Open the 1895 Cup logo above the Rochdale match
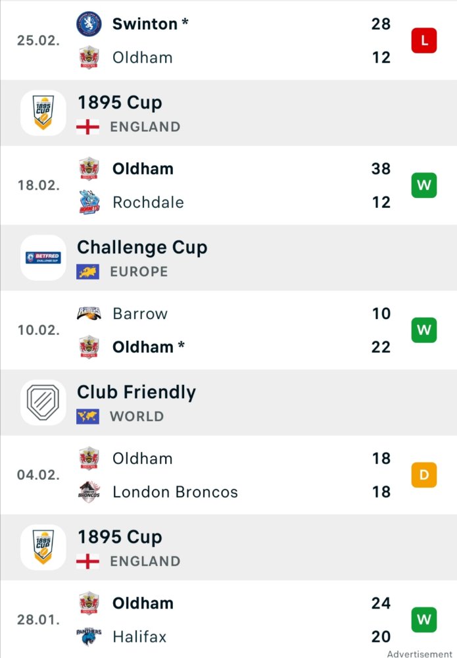 tap(43, 113)
